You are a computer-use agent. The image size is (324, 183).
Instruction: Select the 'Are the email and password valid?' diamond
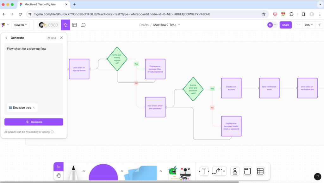(193, 89)
